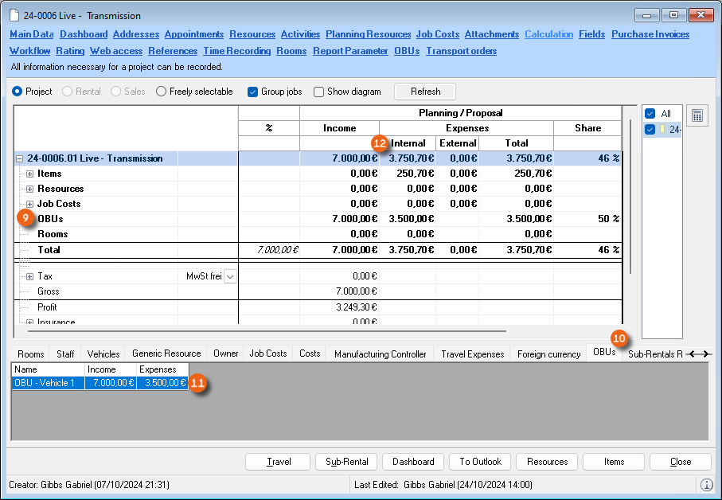Click the calculator icon in right panel
This screenshot has height=500, width=722.
coord(697,115)
